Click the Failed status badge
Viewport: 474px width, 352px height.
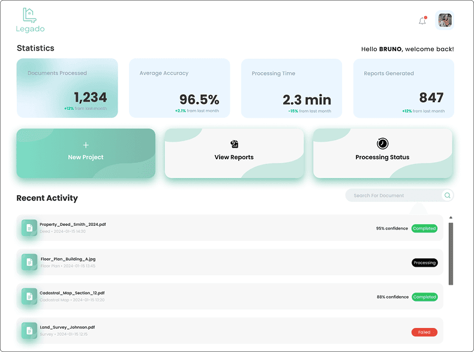tap(424, 332)
